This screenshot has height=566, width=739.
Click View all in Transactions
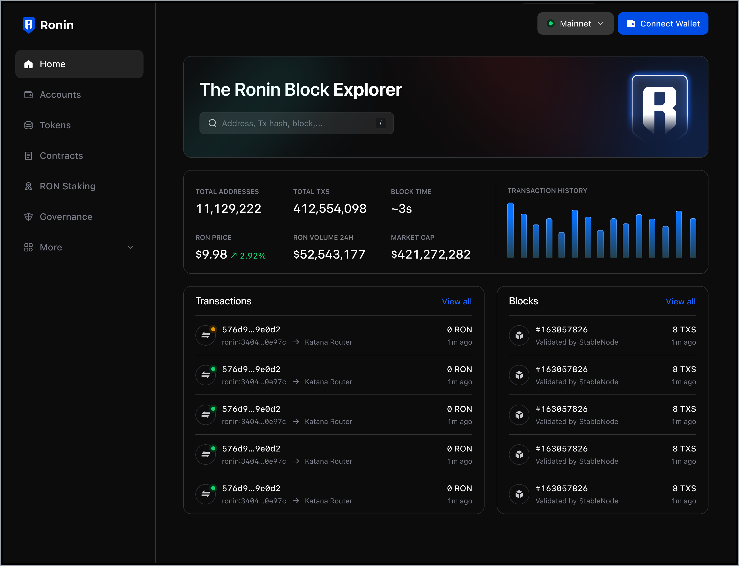pos(456,302)
